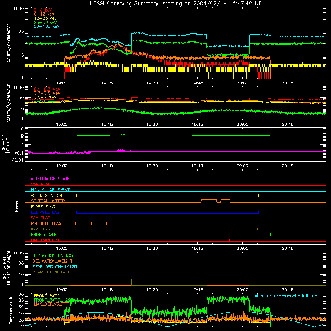Viewport: 331px width, 331px height.
Task: Click the GAP_FLAG label
Action: 41,184
